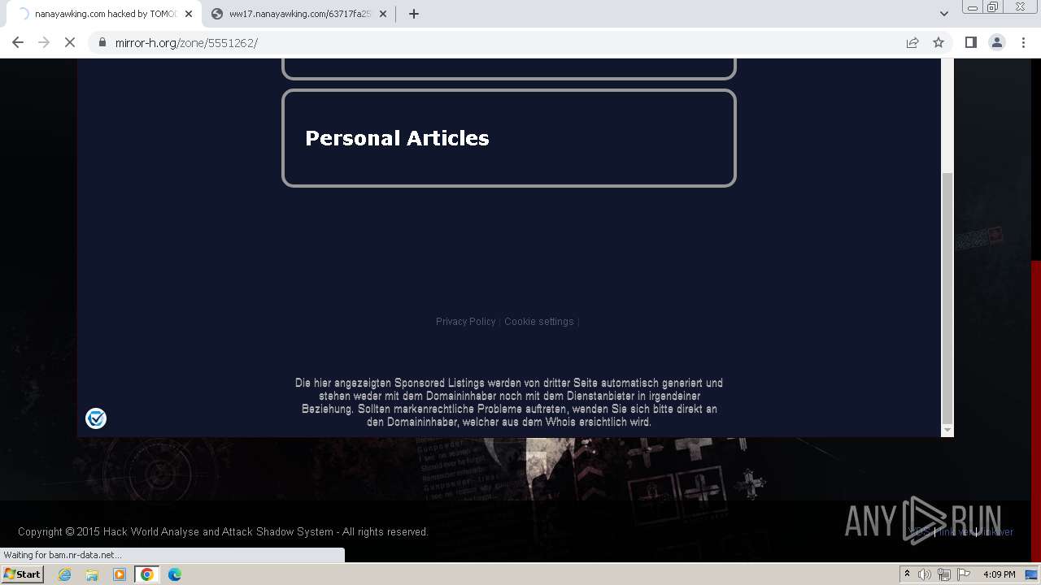Open the media player taskbar icon
This screenshot has height=585, width=1041.
tap(120, 574)
